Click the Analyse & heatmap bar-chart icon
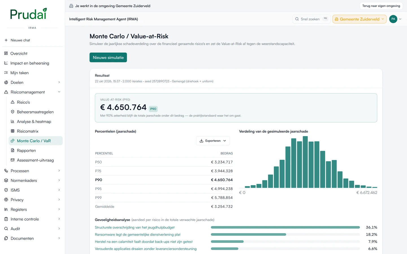Viewport: 407px width, 254px height. (12, 121)
